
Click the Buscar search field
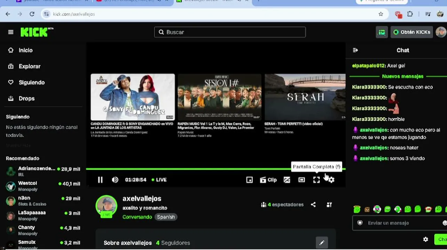click(x=230, y=32)
